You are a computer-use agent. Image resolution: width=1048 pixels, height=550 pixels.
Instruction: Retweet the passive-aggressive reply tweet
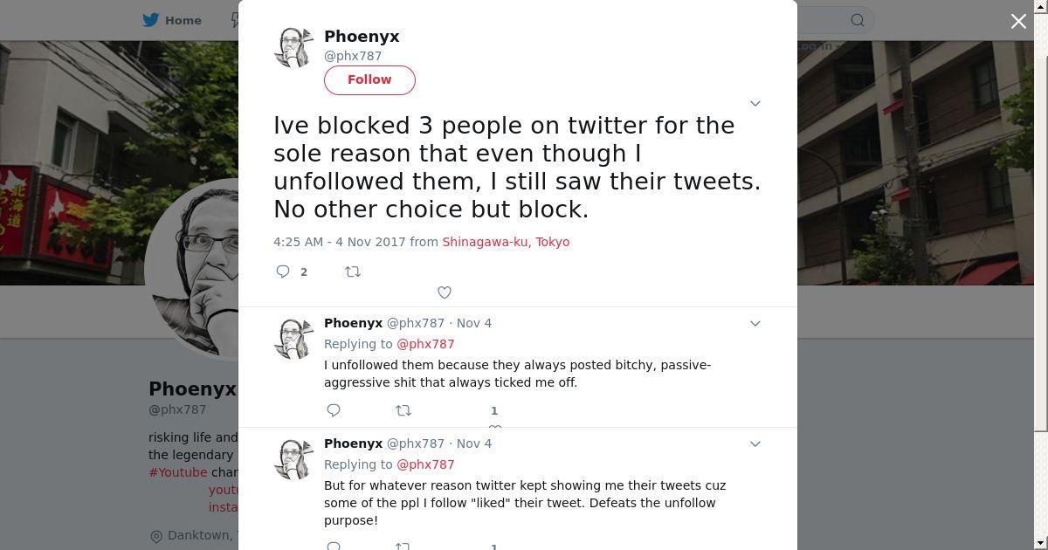click(x=403, y=410)
